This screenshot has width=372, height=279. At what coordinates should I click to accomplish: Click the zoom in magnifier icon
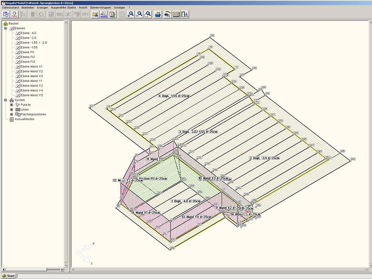(131, 14)
